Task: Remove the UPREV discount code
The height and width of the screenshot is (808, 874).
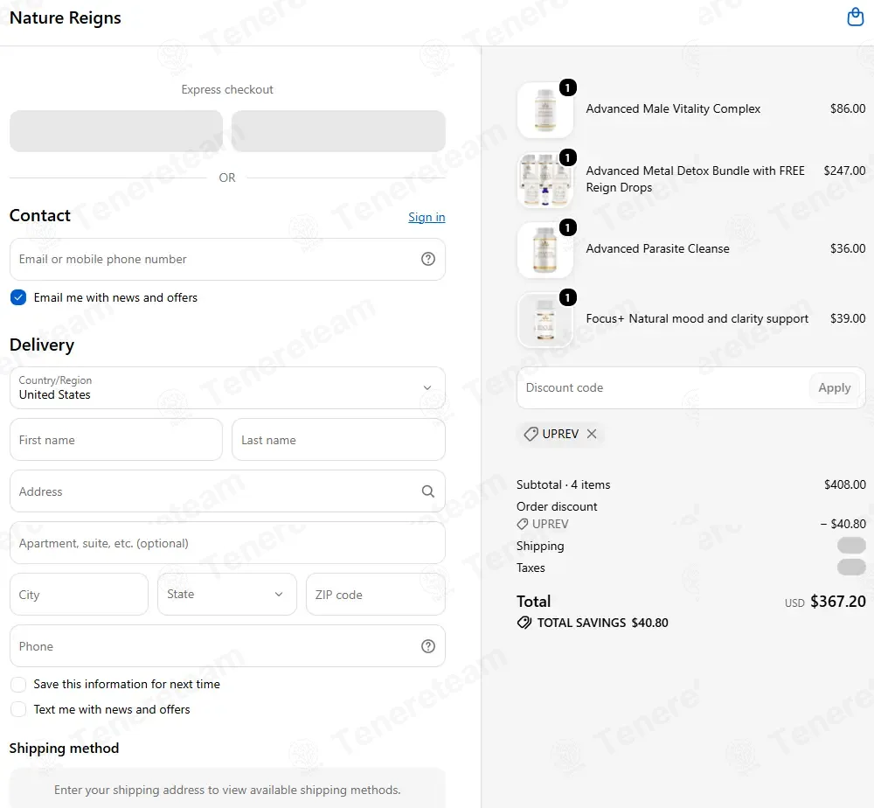Action: pyautogui.click(x=592, y=434)
